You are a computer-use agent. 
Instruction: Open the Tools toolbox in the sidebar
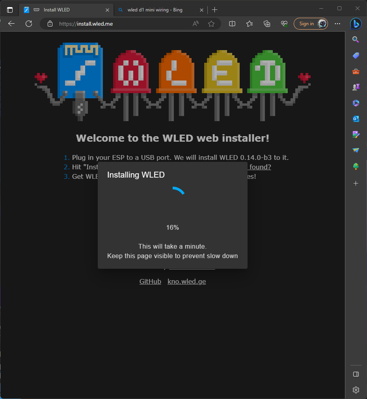(356, 71)
